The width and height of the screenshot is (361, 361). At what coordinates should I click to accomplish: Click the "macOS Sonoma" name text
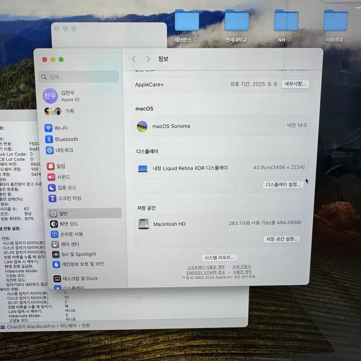(x=171, y=126)
